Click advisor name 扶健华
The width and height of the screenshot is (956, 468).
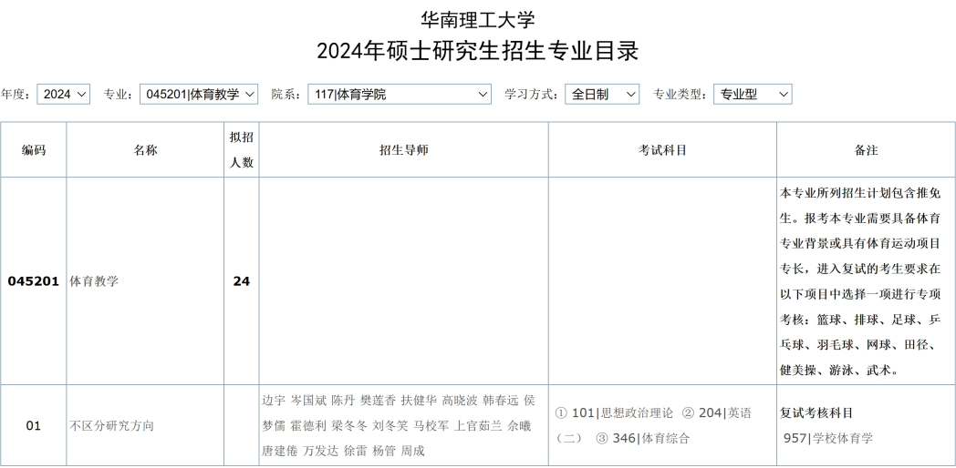[419, 401]
